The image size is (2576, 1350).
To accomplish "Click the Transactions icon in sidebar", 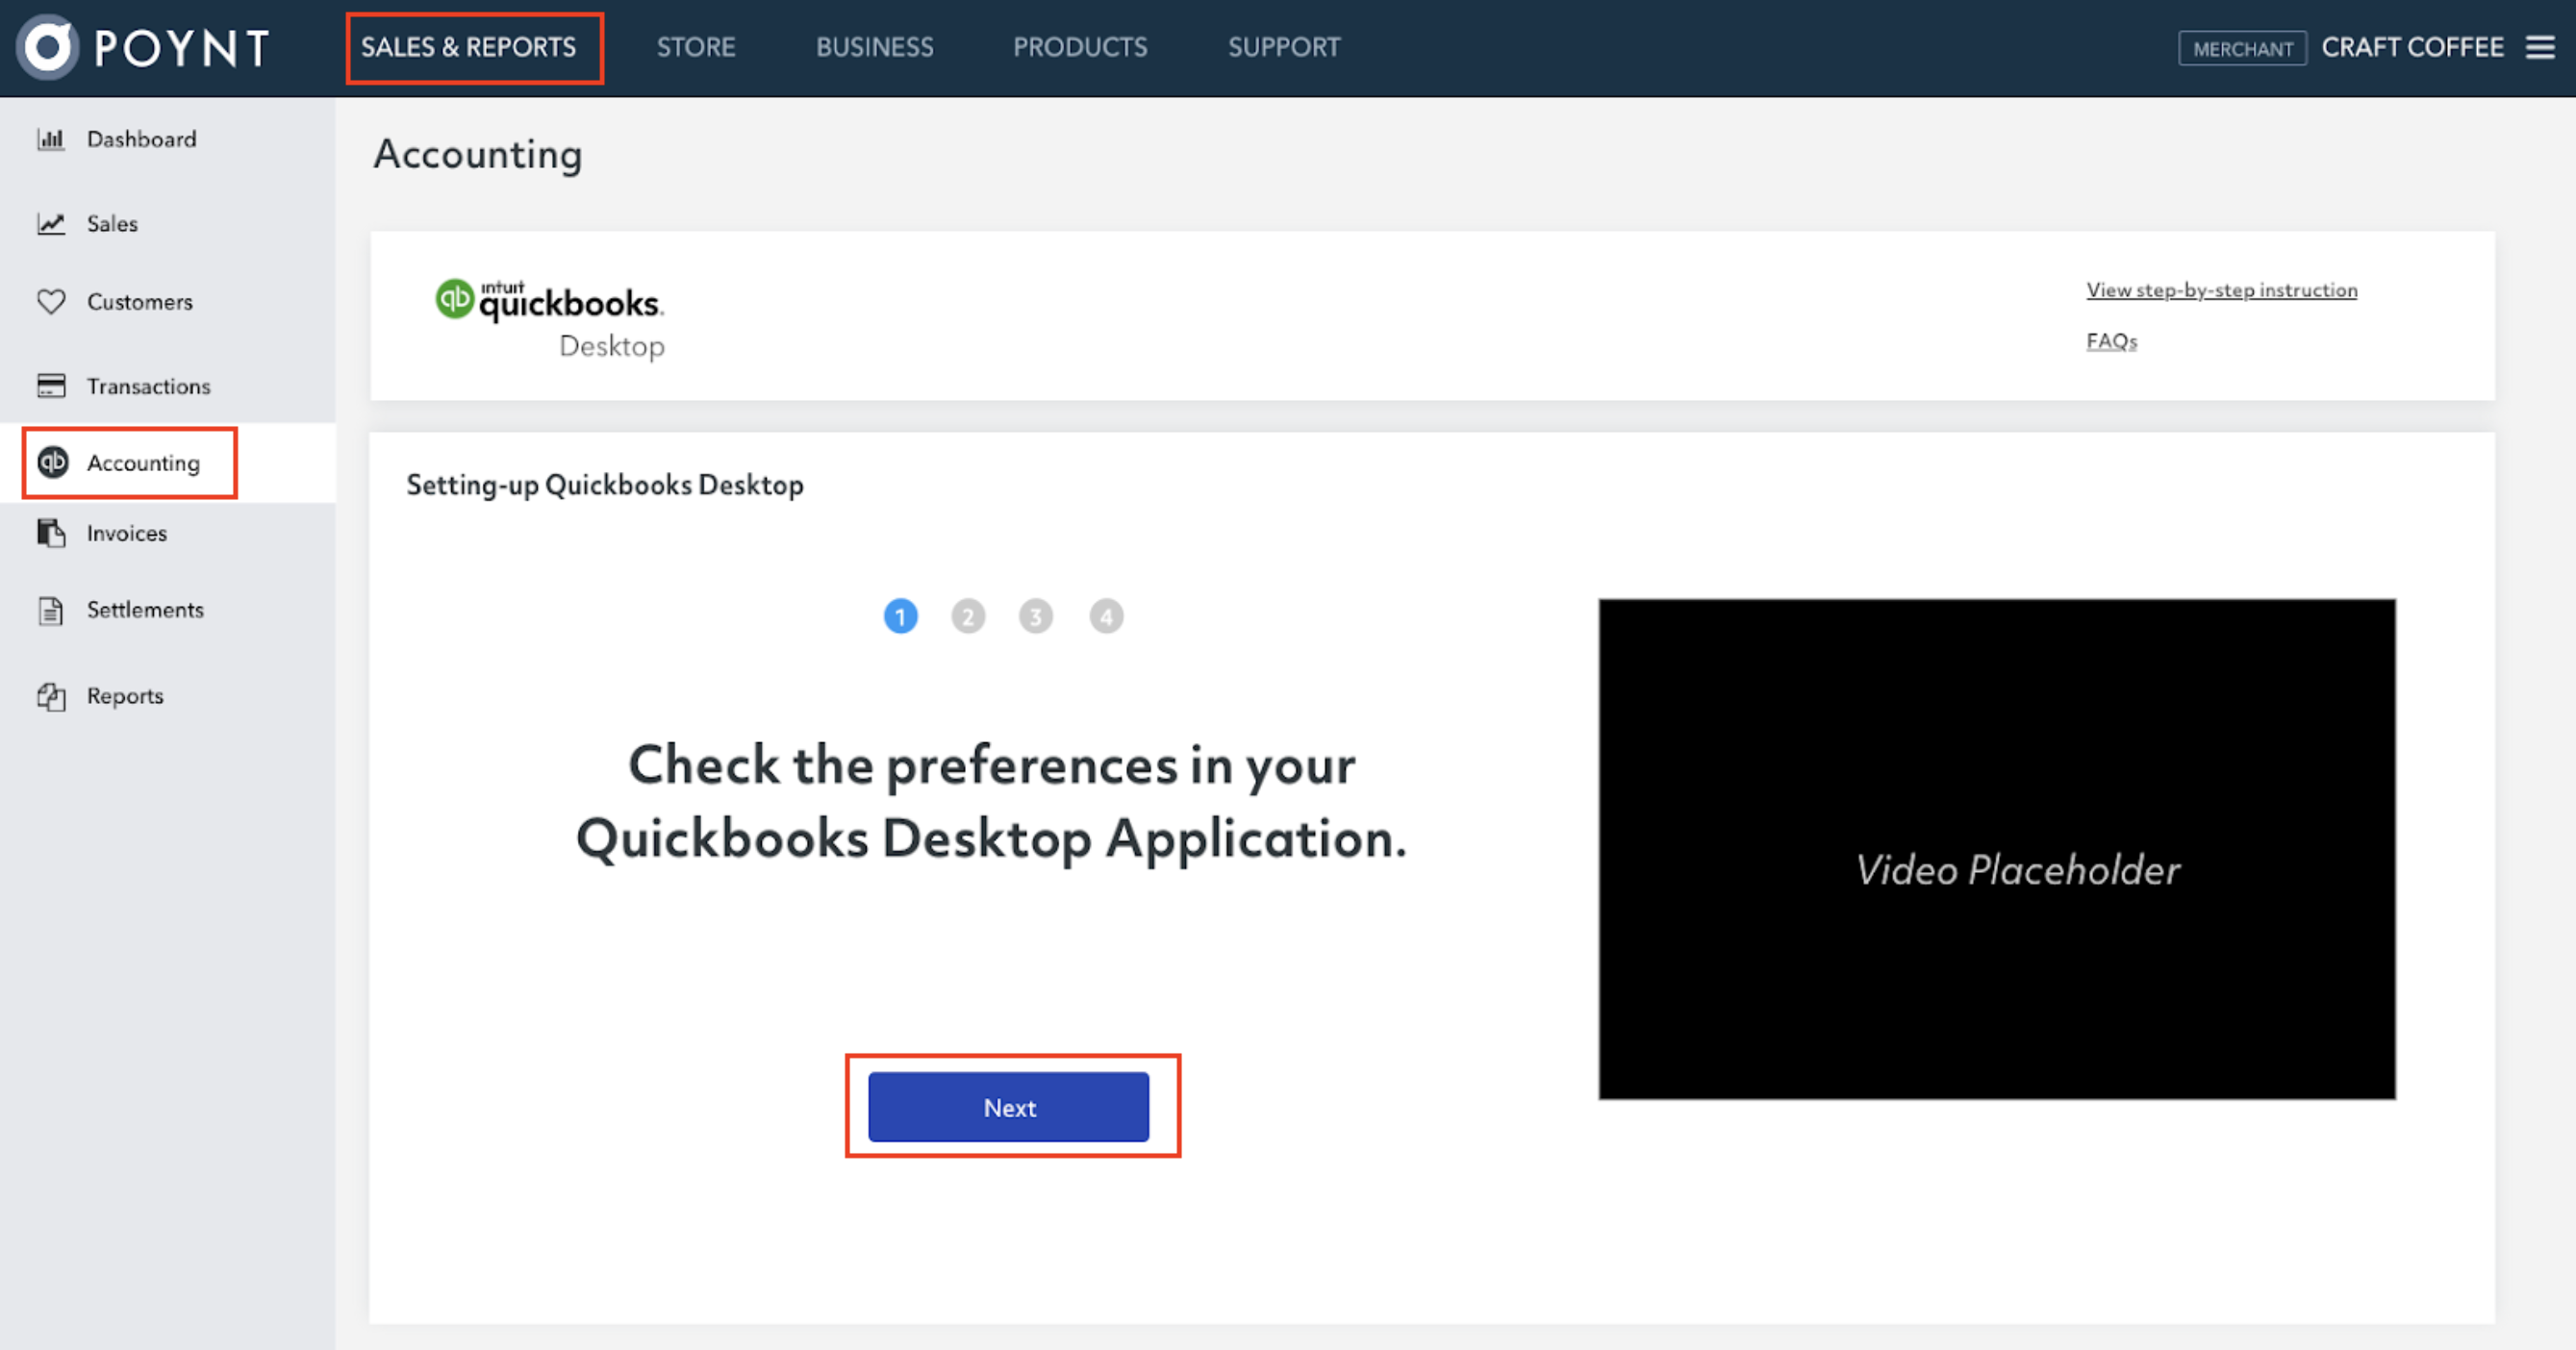I will click(51, 385).
